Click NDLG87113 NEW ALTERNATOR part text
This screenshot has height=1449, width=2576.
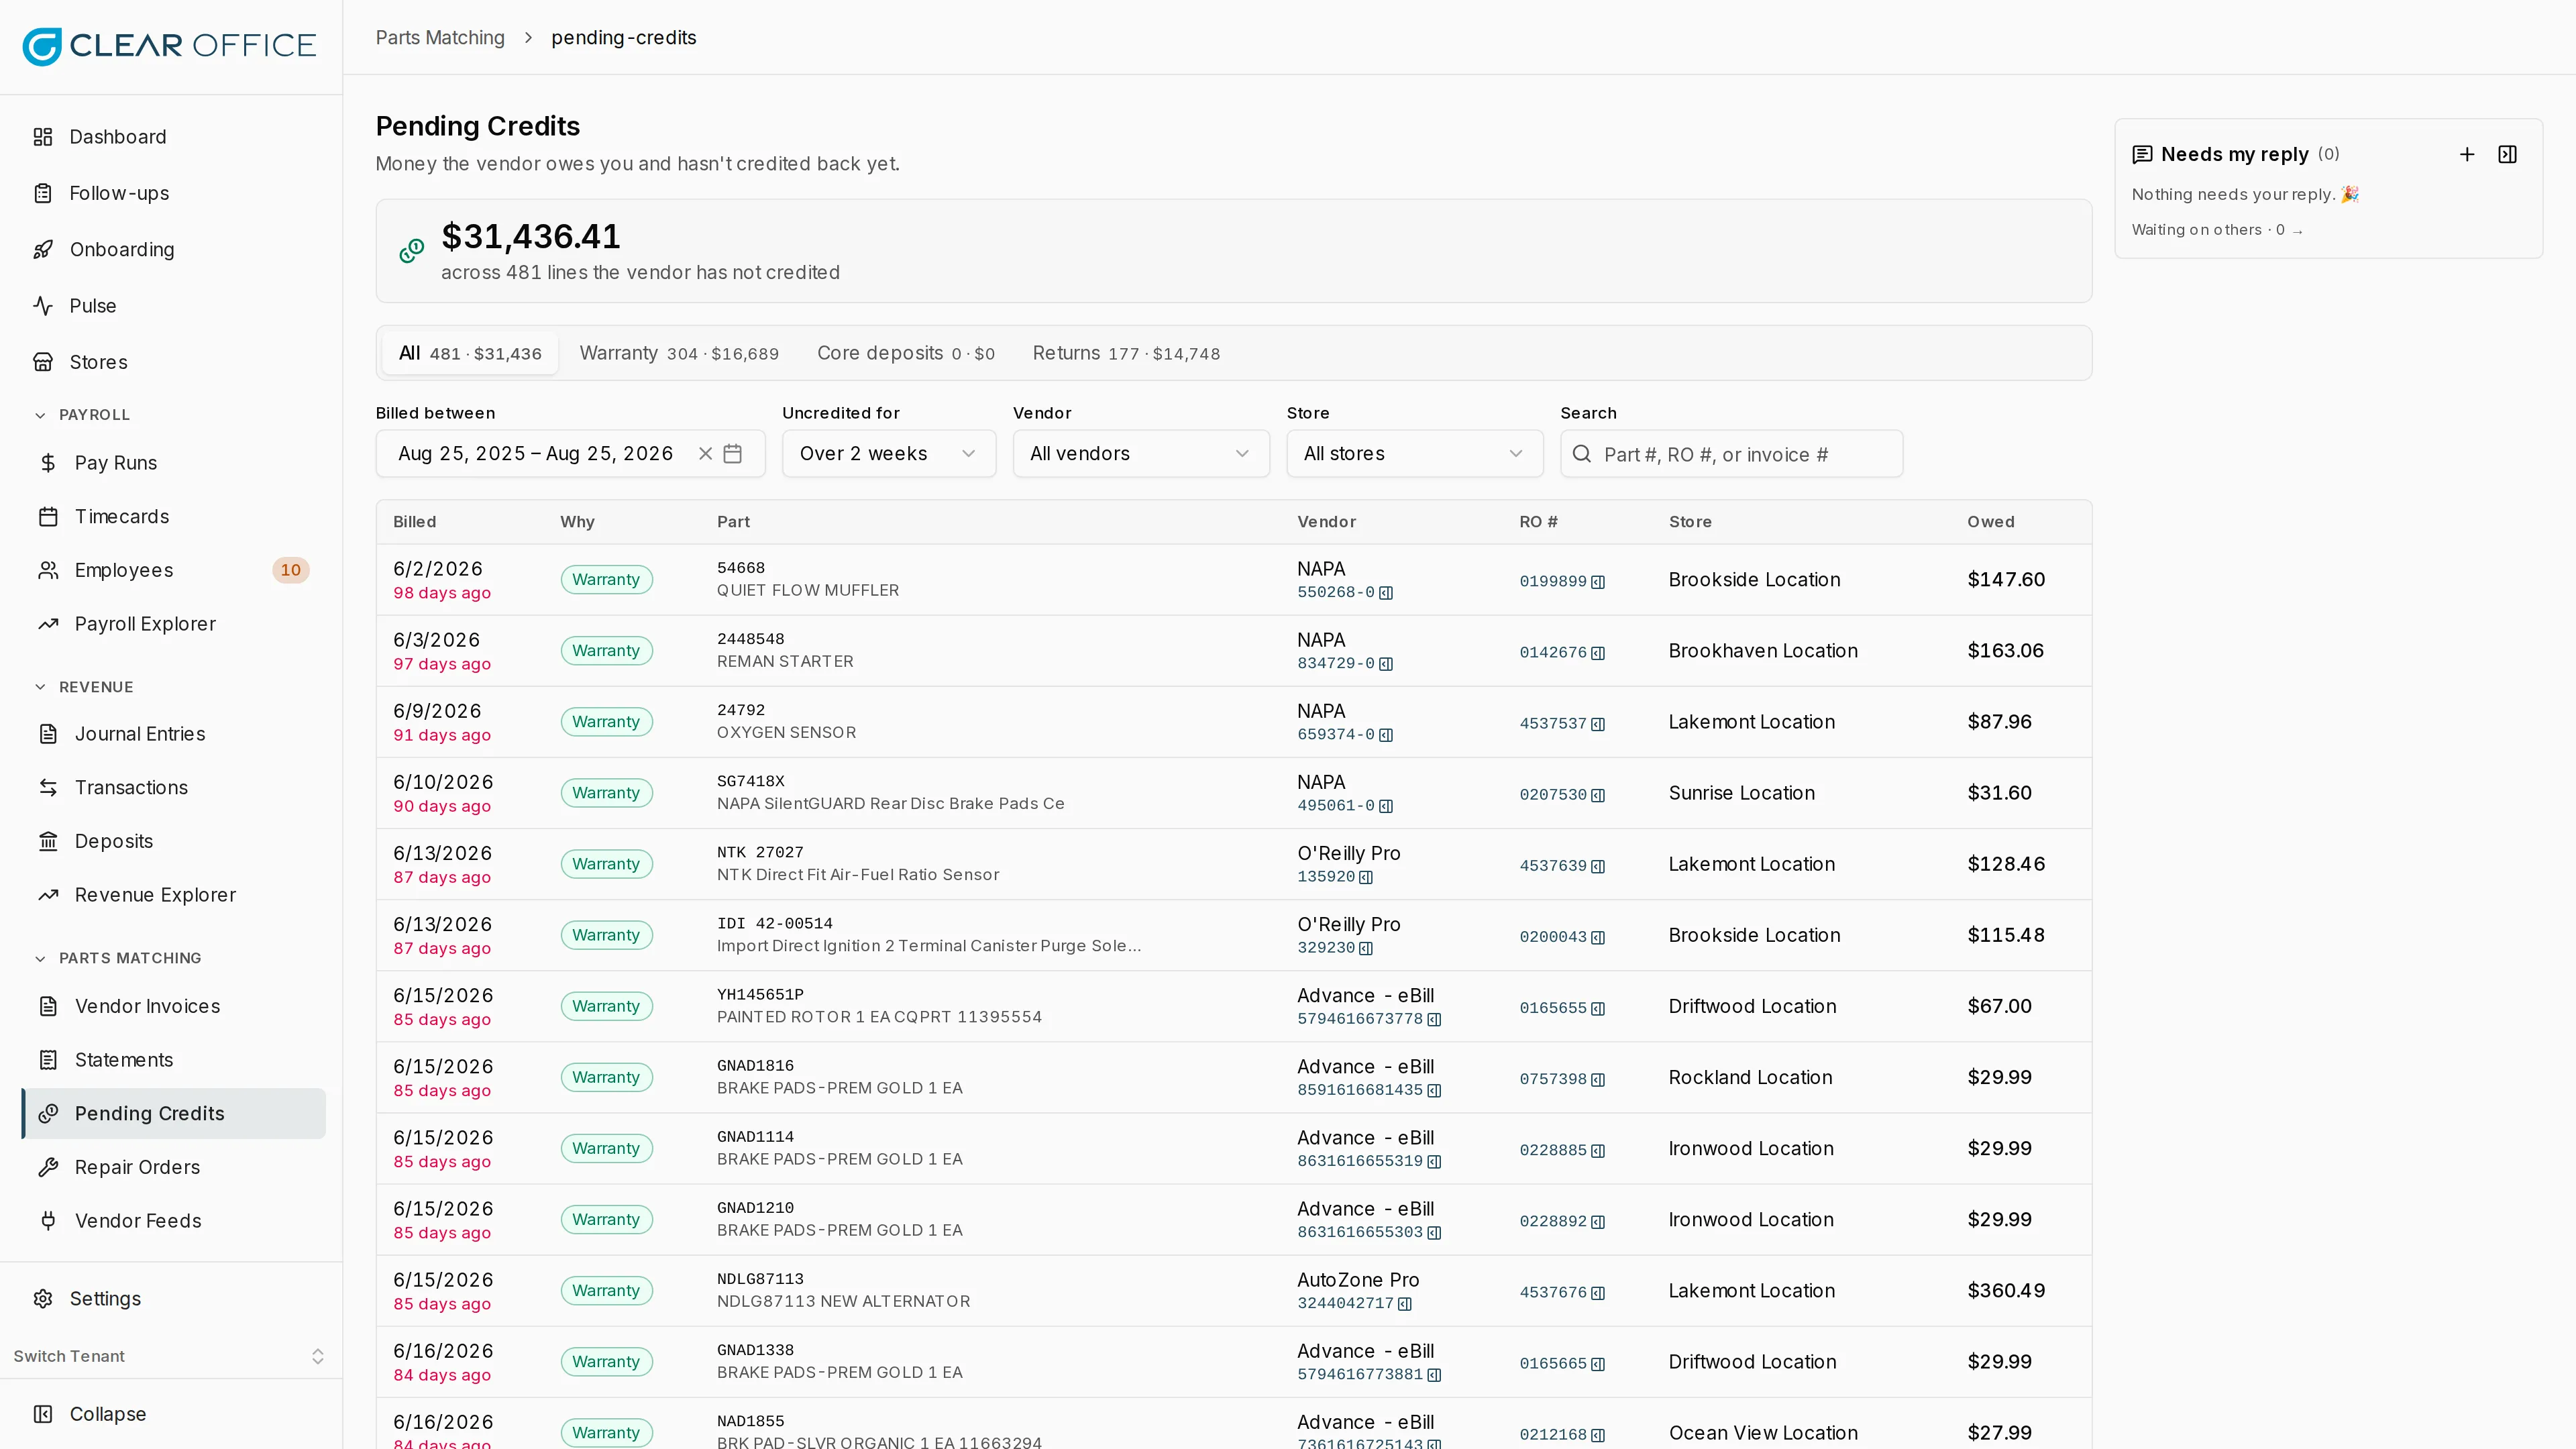[843, 1302]
